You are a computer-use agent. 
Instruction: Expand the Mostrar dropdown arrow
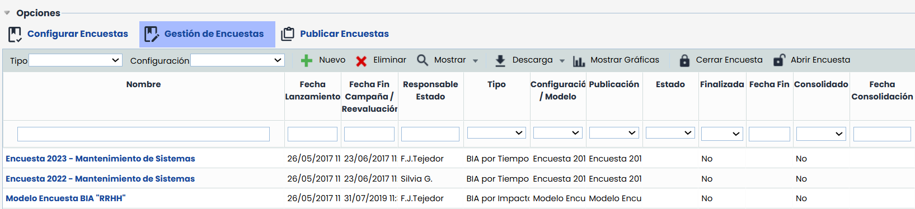475,61
